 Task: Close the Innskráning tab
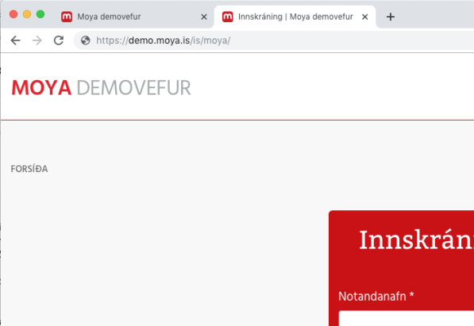(365, 17)
